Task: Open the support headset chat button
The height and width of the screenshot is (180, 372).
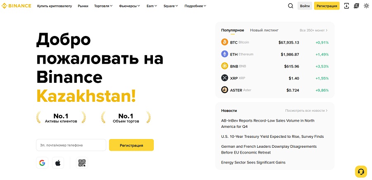Action: click(x=361, y=171)
